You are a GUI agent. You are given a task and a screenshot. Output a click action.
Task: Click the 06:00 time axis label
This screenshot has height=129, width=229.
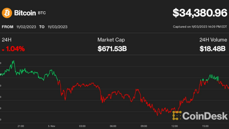pos(113,126)
